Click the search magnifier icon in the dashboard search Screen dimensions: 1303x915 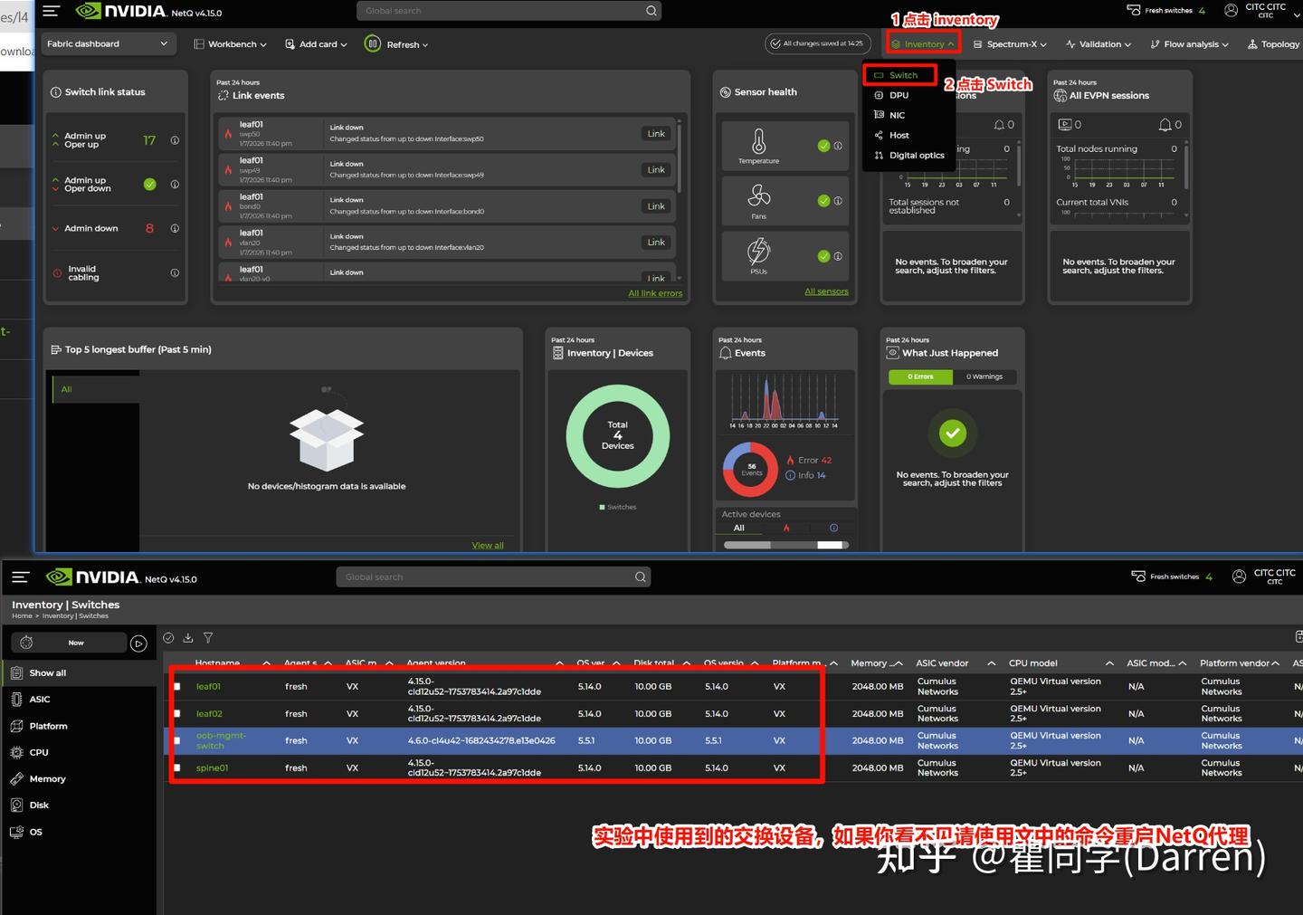(651, 11)
